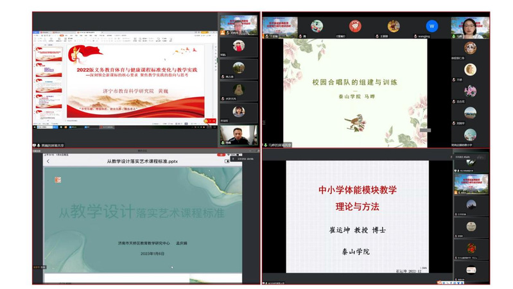This screenshot has height=289, width=513.
Task: Select the blue 'W' avatar of wangjing
Action: [432, 26]
